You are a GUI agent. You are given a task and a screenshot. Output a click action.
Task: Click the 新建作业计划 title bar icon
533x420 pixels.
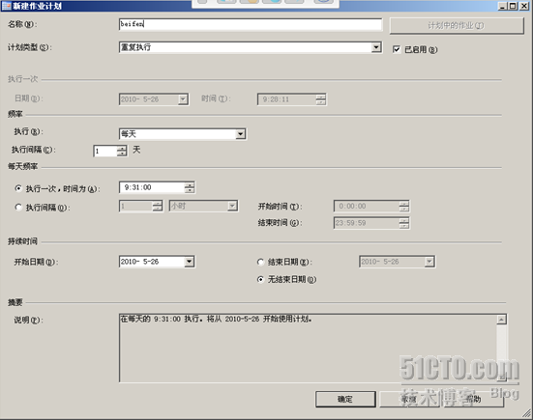[6, 6]
